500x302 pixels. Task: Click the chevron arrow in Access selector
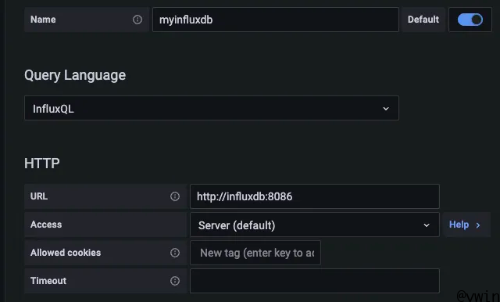coord(427,225)
